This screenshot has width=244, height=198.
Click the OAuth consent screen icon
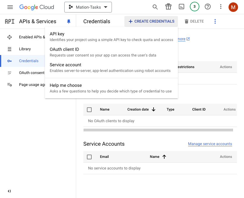tap(10, 73)
